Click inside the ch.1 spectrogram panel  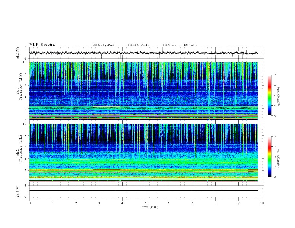tap(143, 91)
